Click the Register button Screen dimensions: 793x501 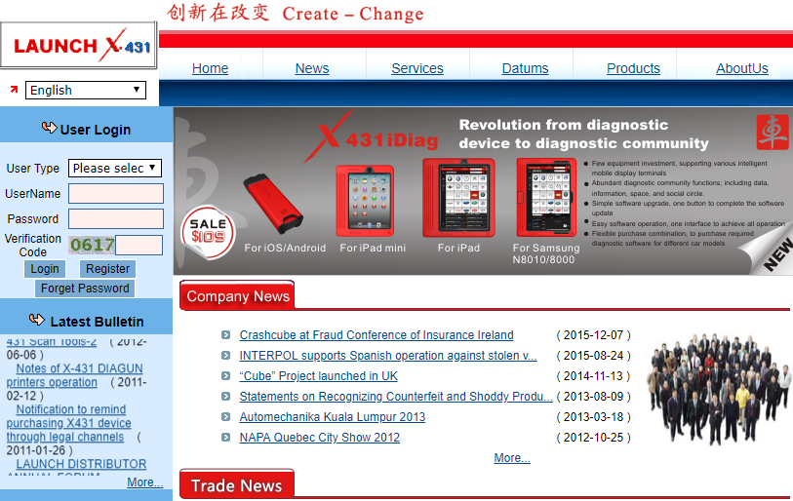(107, 268)
